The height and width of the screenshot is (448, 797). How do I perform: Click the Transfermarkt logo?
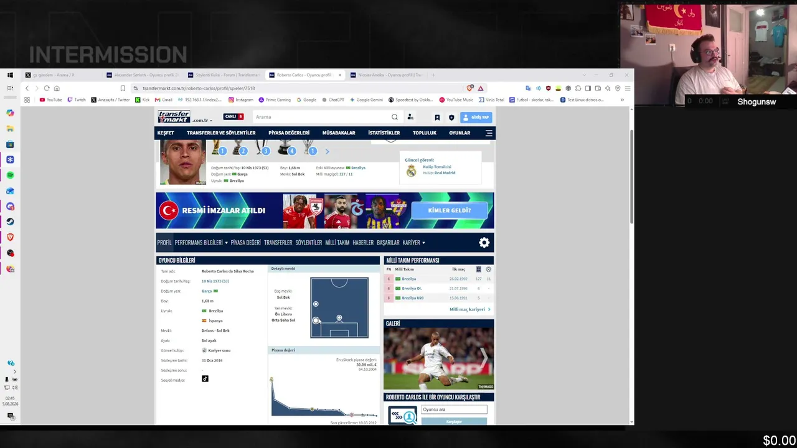[174, 116]
